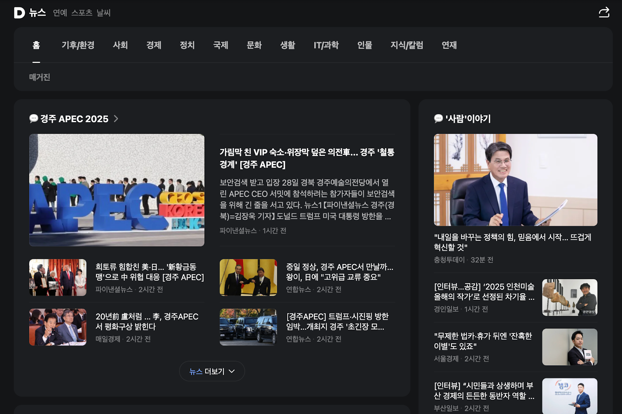Click speech bubble icon beside '사람'이야기
Image resolution: width=622 pixels, height=414 pixels.
(439, 118)
